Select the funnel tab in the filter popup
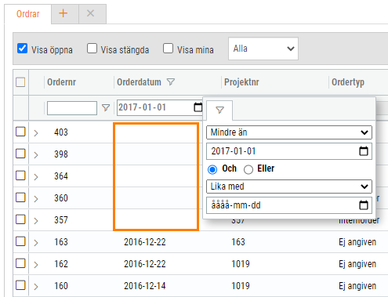Screen dimensions: 388x297 [219, 110]
